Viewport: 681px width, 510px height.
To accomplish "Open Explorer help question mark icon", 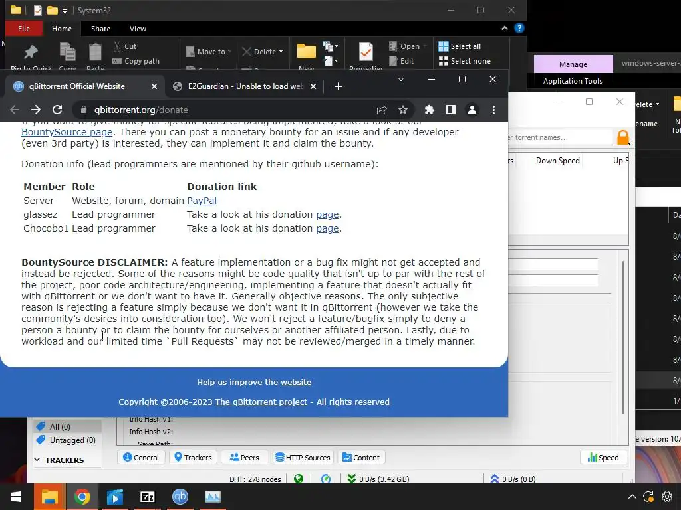I will [x=519, y=28].
